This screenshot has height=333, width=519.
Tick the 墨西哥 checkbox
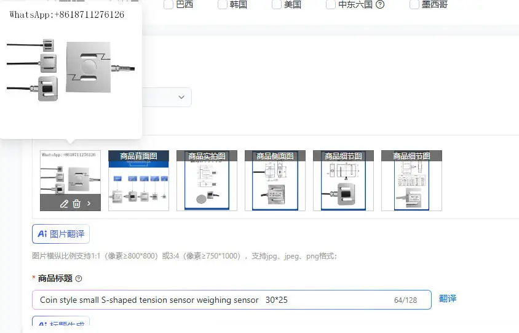coord(414,4)
